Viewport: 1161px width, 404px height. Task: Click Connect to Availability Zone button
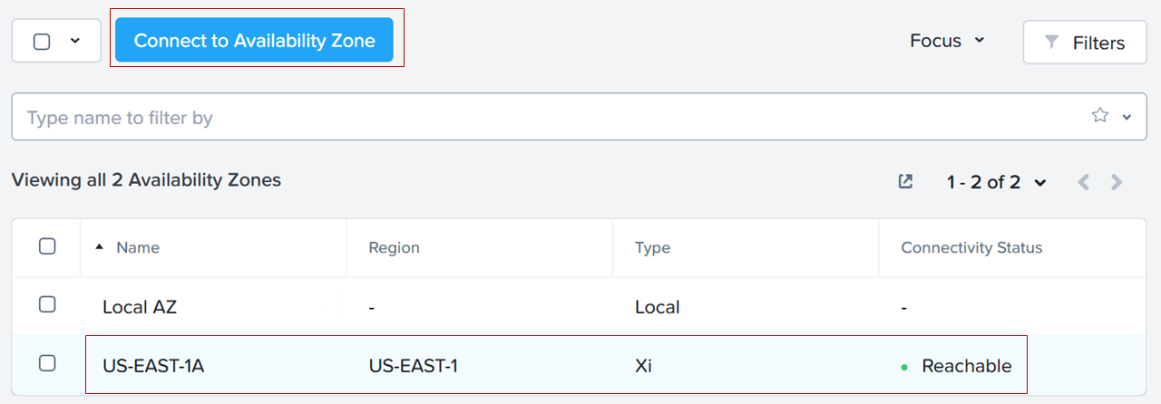click(x=254, y=41)
